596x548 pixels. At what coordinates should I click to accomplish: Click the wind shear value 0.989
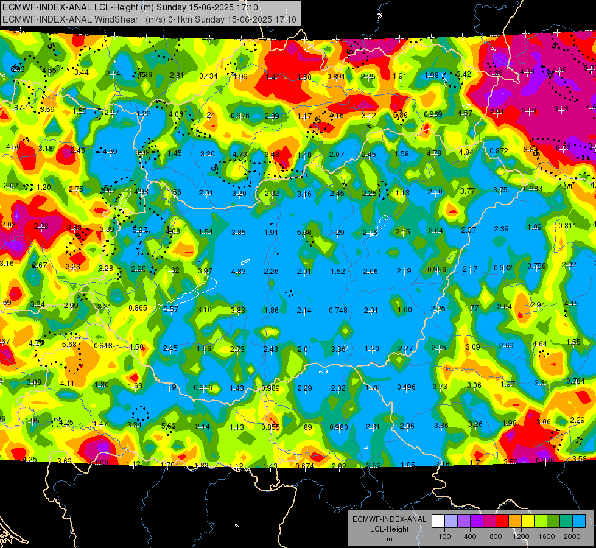click(x=270, y=388)
